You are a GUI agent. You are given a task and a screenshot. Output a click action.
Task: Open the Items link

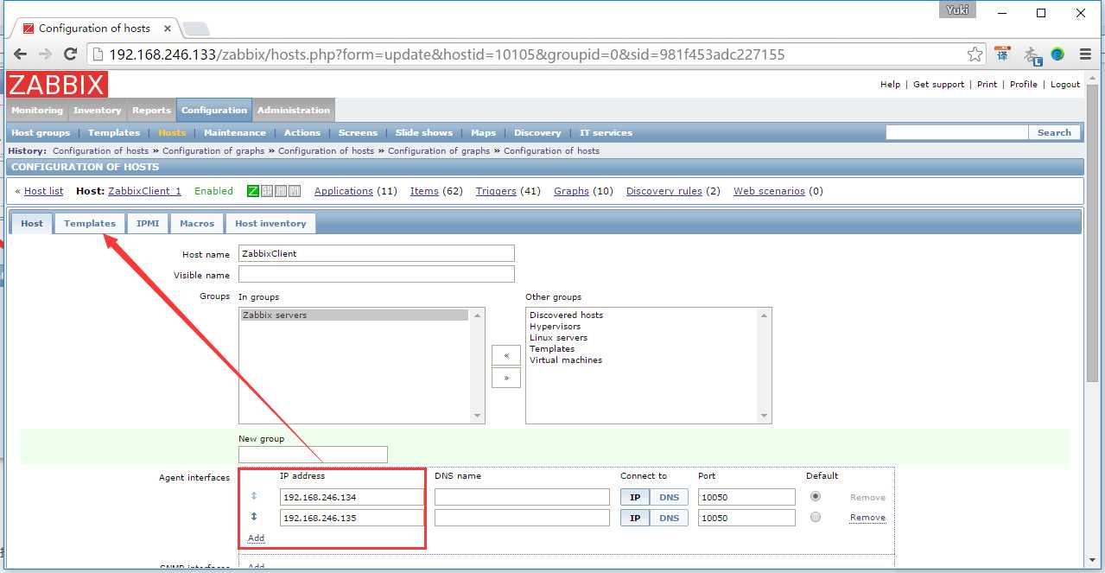coord(424,191)
